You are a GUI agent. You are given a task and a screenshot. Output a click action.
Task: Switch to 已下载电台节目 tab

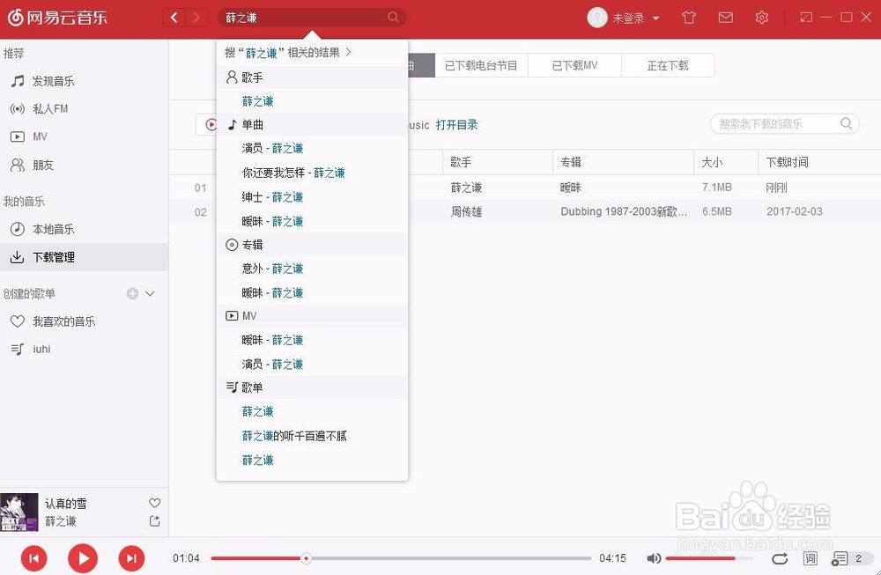[x=481, y=66]
